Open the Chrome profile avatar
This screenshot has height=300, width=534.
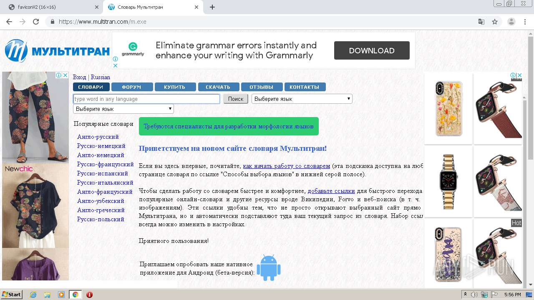511,22
